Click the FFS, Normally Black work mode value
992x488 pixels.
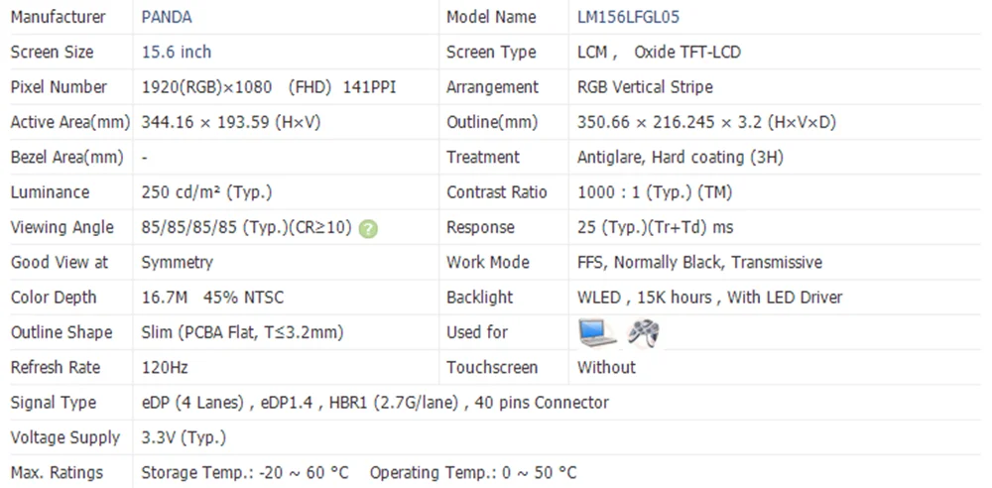pyautogui.click(x=699, y=262)
